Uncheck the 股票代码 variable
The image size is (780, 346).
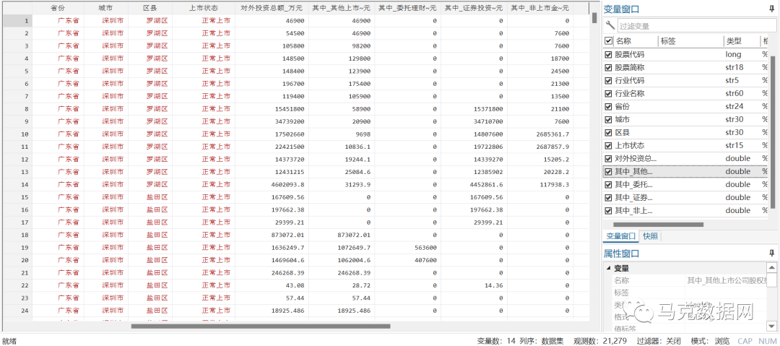(x=608, y=54)
